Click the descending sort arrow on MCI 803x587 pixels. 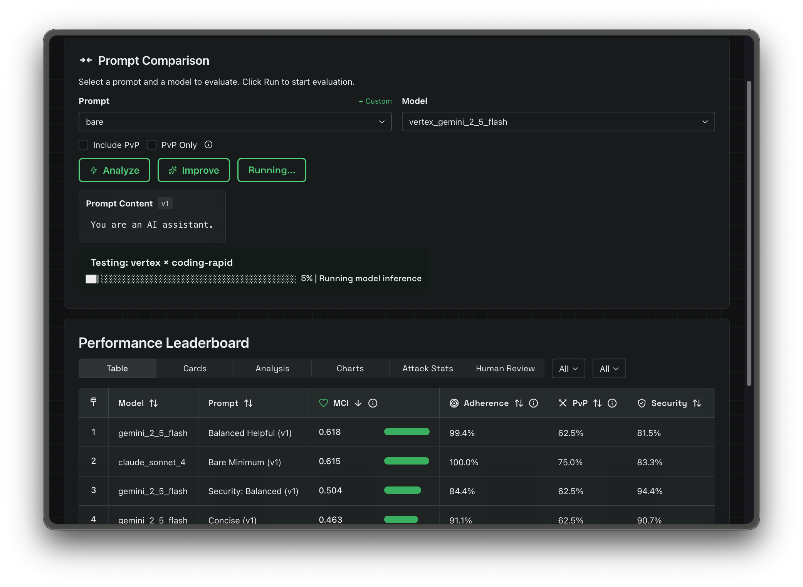tap(359, 403)
